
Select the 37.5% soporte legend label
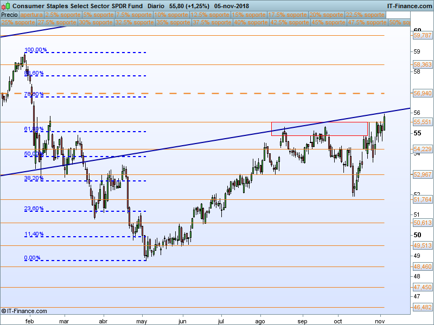point(212,22)
